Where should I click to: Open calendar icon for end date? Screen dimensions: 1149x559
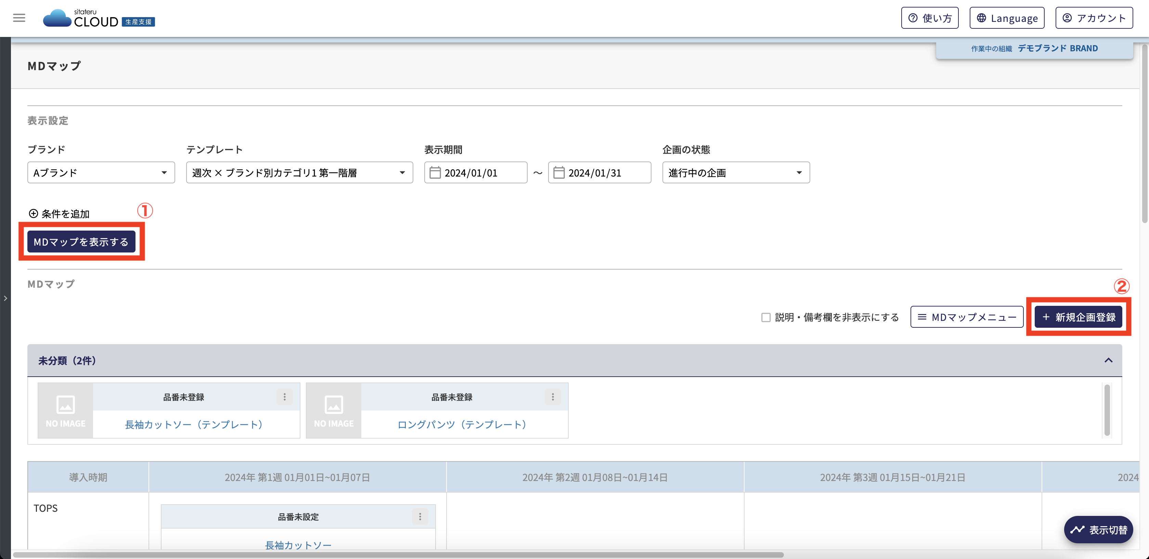click(559, 173)
